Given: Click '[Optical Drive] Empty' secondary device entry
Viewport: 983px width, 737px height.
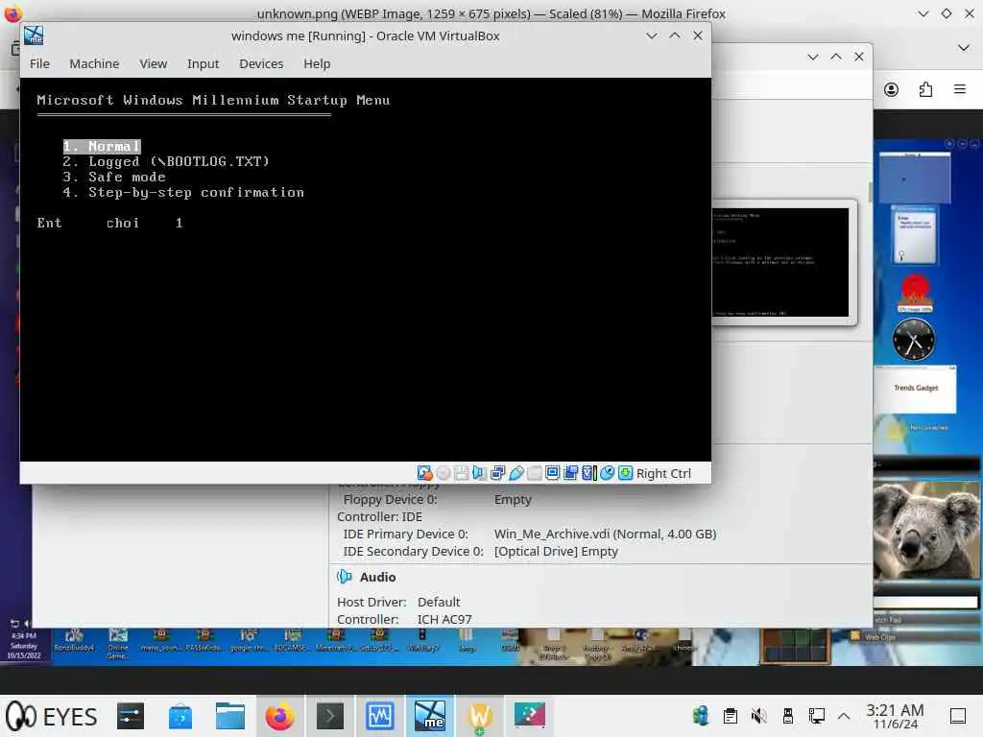Looking at the screenshot, I should pyautogui.click(x=556, y=552).
